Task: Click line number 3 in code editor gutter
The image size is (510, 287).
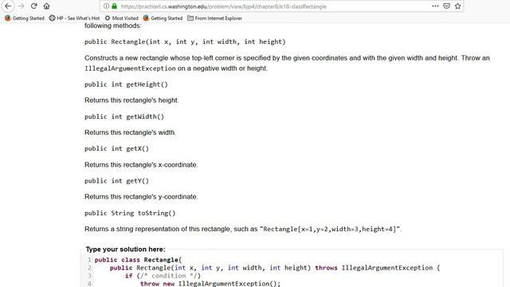Action: [89, 276]
